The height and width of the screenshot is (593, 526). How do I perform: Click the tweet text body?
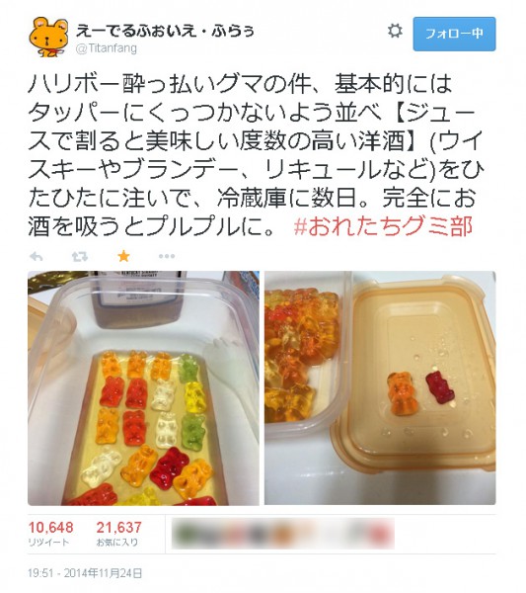point(256,155)
